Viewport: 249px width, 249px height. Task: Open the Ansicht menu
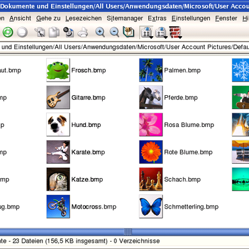pyautogui.click(x=20, y=18)
